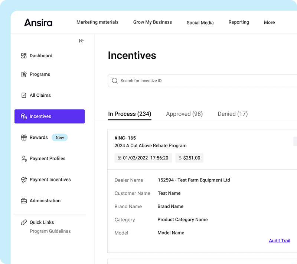Click the Quick Links chain icon
Screen dimensions: 297x264
23,222
